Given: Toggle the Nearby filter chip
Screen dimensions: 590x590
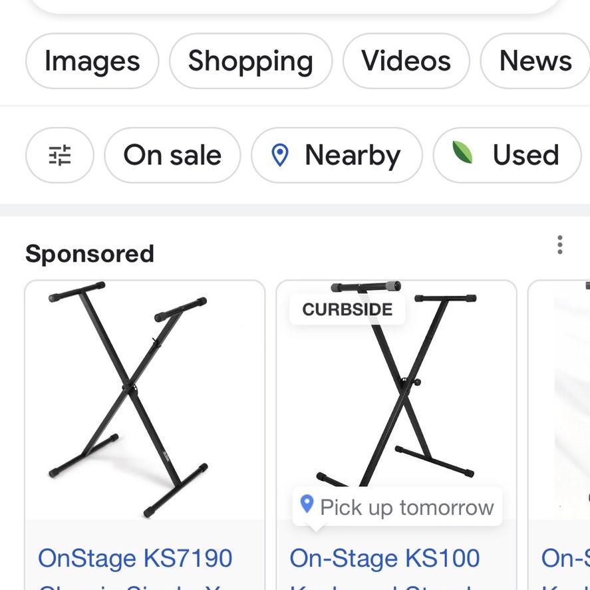Looking at the screenshot, I should coord(337,155).
